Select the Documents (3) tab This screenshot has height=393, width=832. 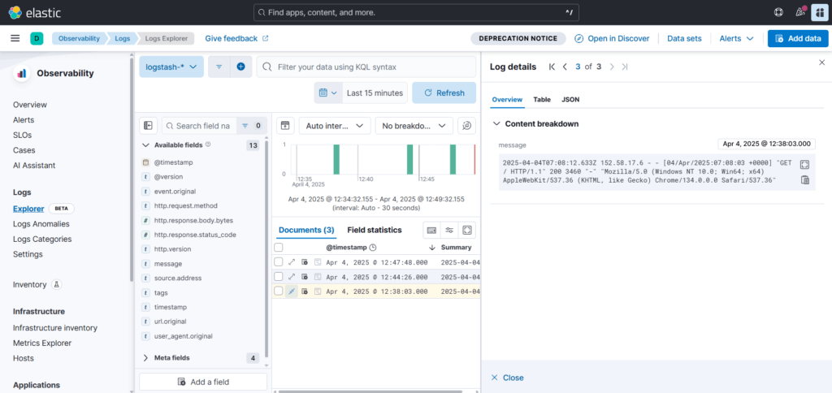pos(306,230)
